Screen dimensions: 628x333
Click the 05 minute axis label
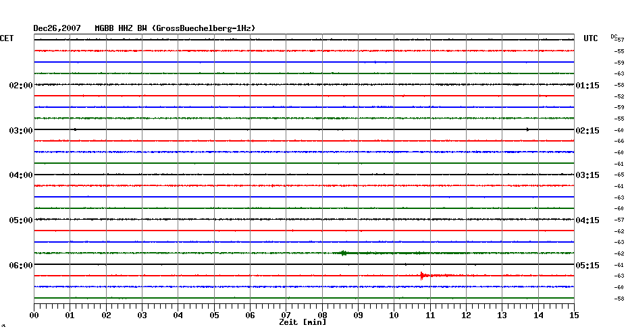tap(214, 315)
